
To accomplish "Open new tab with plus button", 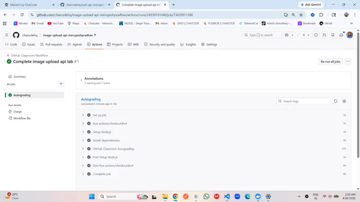I will [x=174, y=5].
